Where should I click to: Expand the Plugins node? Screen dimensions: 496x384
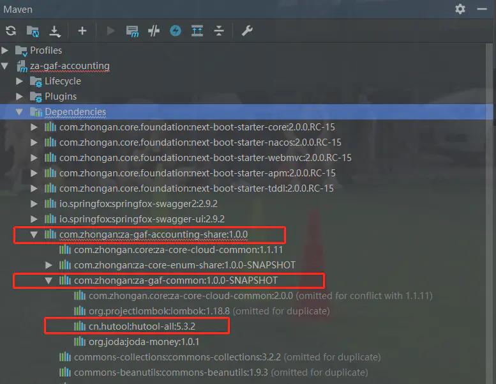click(19, 96)
